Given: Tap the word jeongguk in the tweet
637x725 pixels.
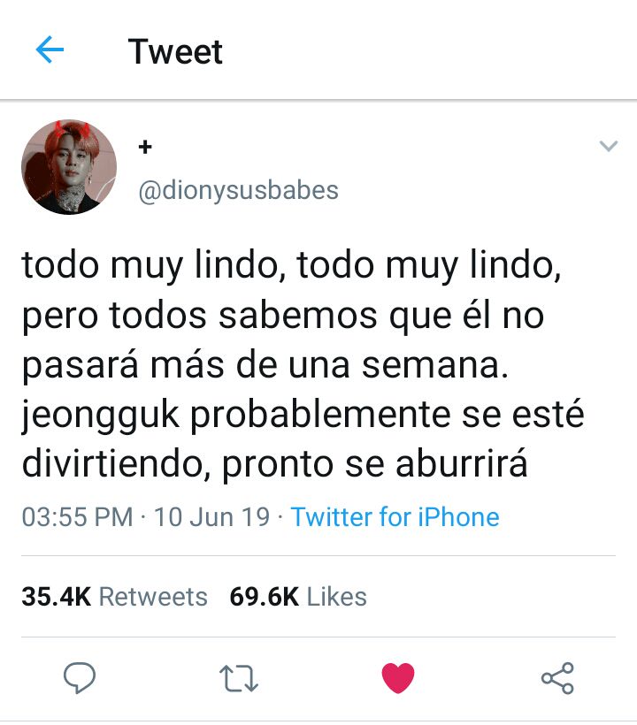Looking at the screenshot, I should coord(100,415).
